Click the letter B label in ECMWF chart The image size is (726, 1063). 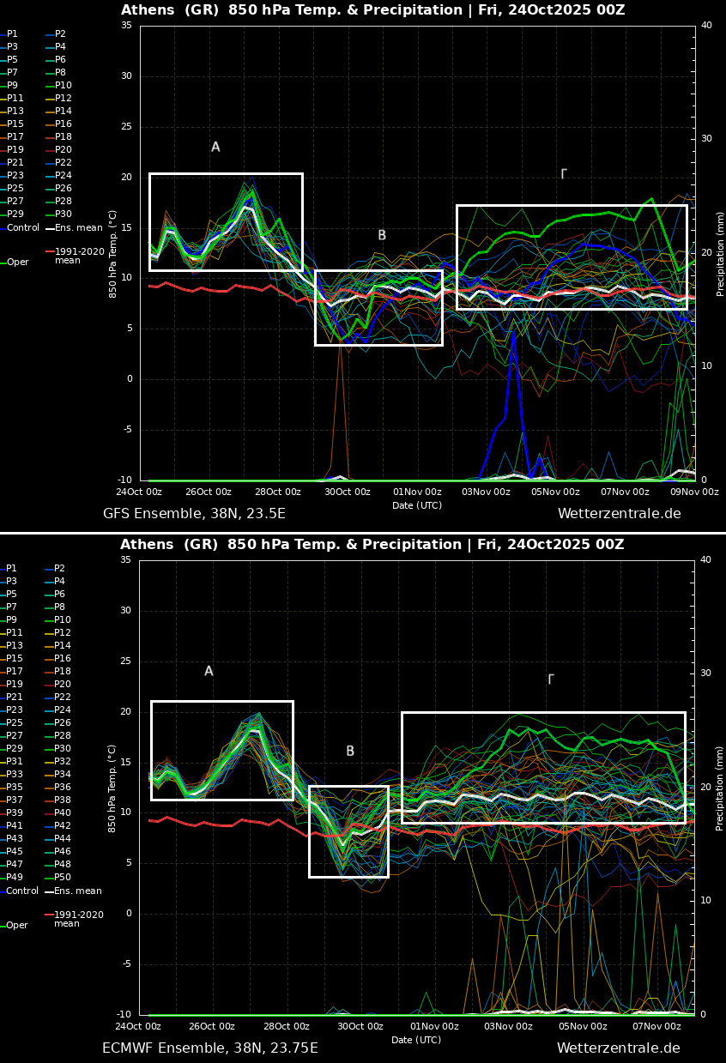tap(350, 752)
